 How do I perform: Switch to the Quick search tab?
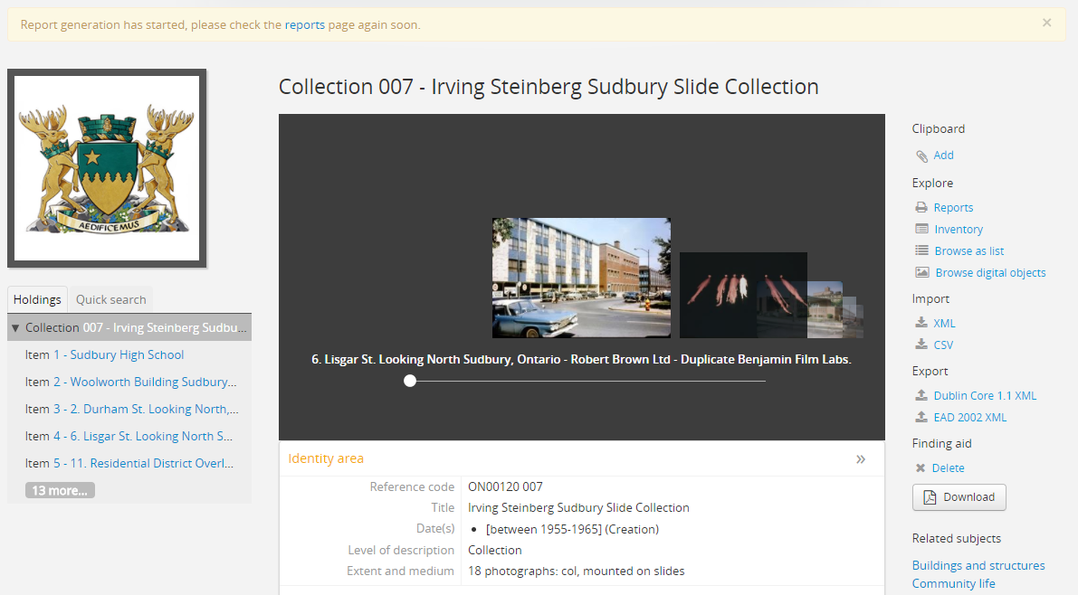110,299
